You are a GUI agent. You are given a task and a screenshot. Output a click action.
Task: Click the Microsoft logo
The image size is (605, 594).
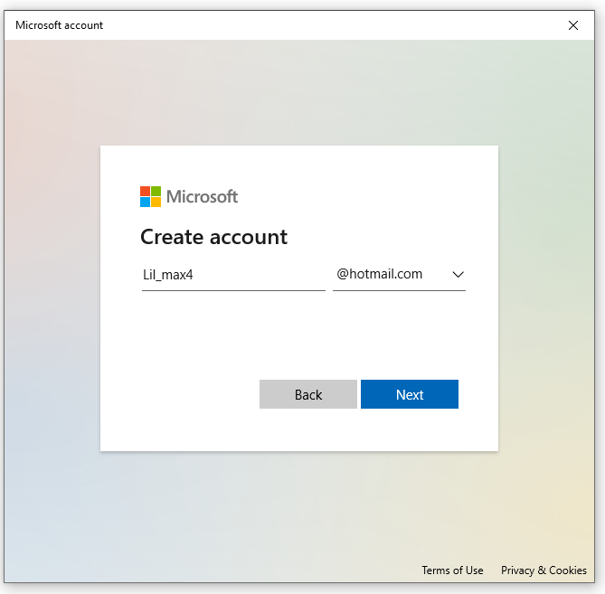[x=189, y=197]
